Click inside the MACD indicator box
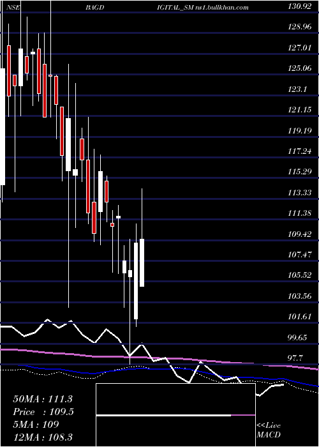Screen dimensions: 319x447 click(x=175, y=415)
